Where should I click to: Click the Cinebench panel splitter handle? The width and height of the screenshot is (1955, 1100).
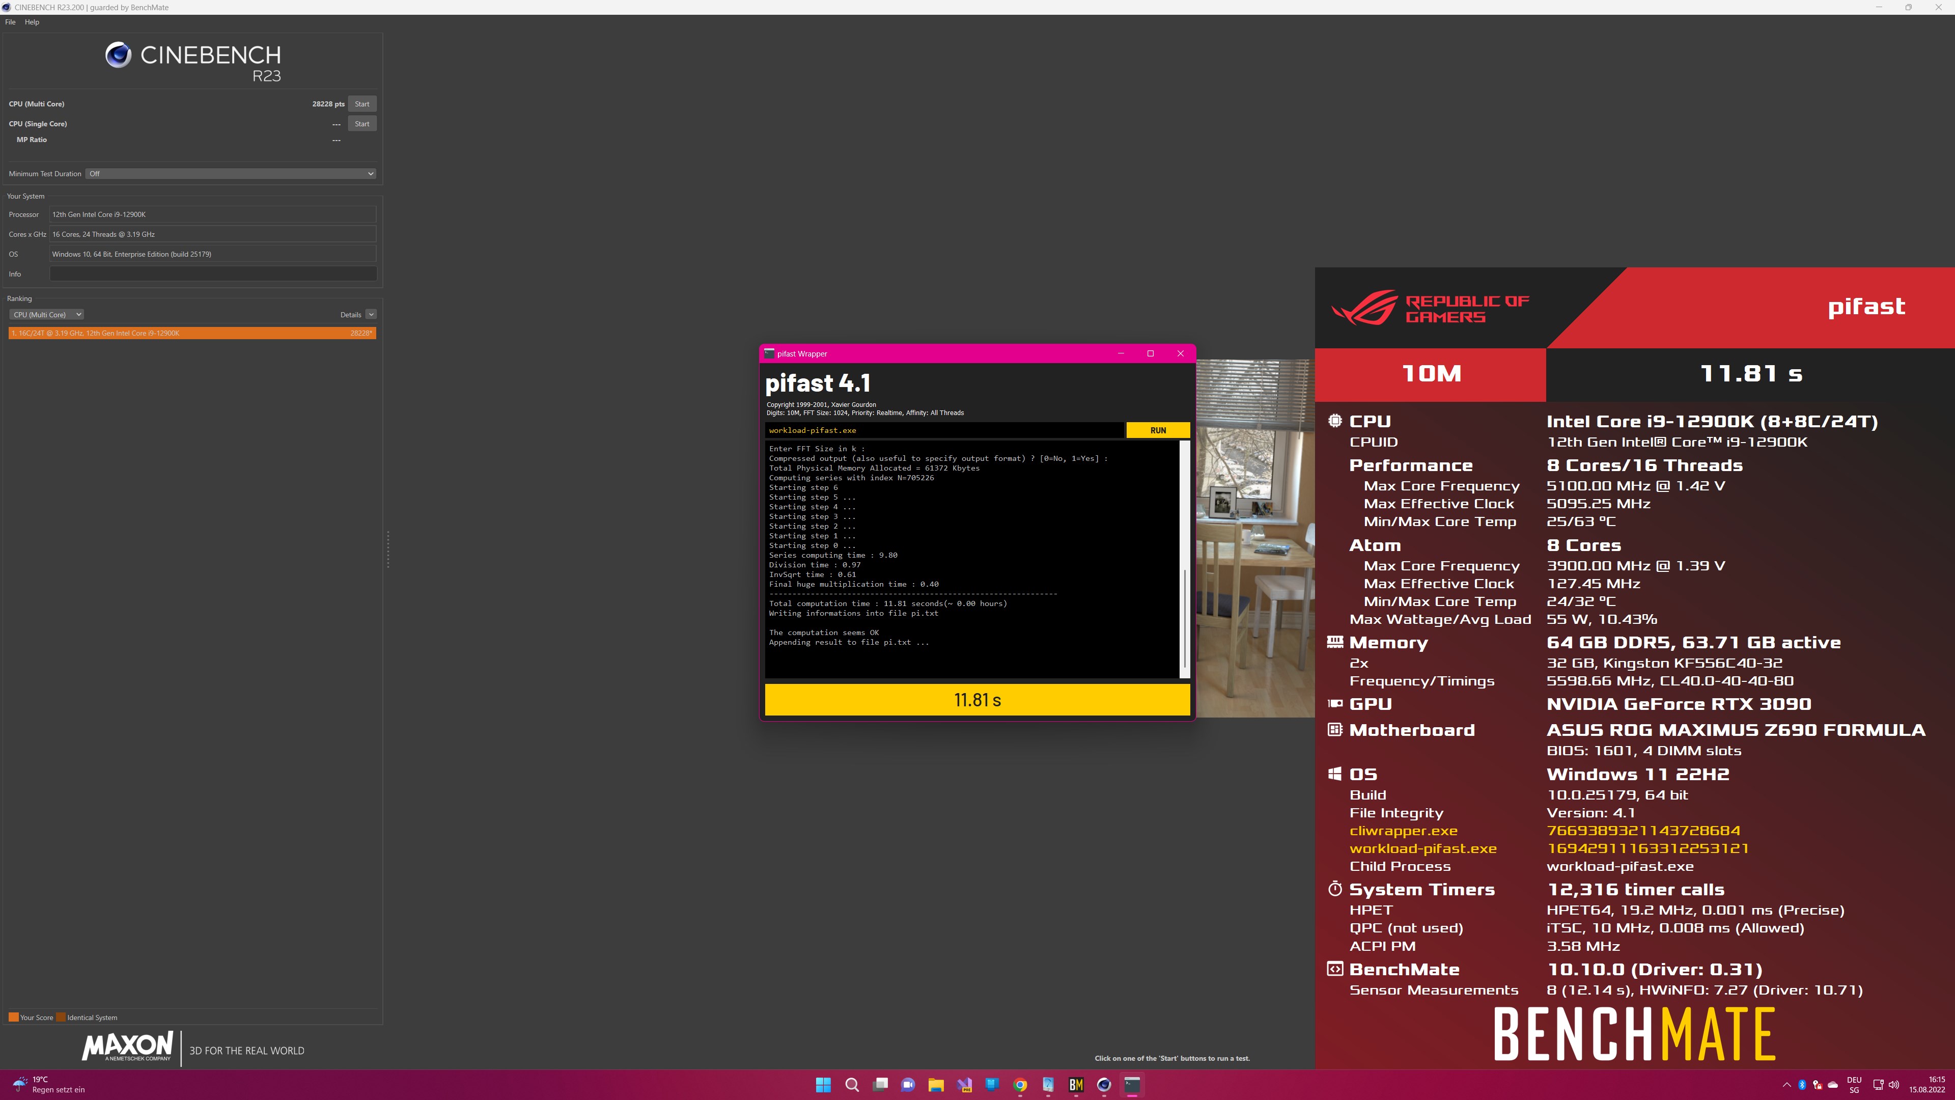[388, 549]
